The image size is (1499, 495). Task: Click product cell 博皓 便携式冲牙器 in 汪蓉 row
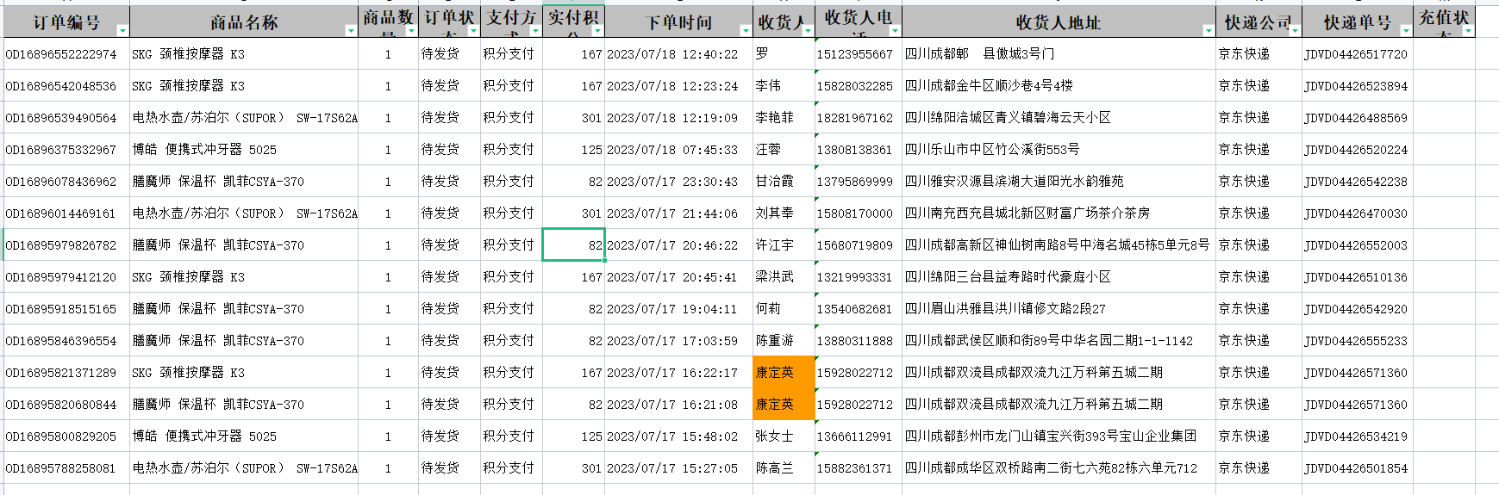244,149
